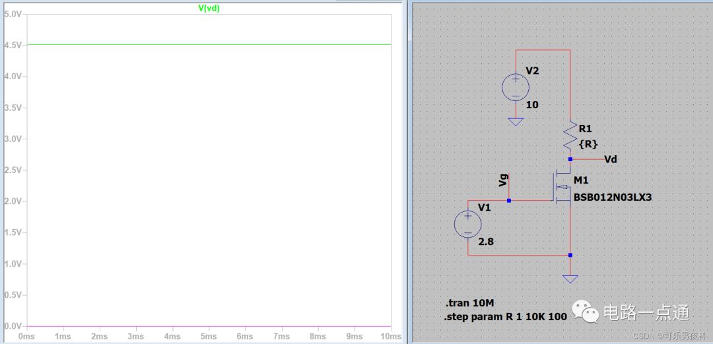
Task: Click the junction dot at Vg node
Action: click(509, 200)
